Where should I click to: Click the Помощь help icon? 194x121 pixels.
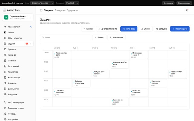pyautogui.click(x=5, y=114)
